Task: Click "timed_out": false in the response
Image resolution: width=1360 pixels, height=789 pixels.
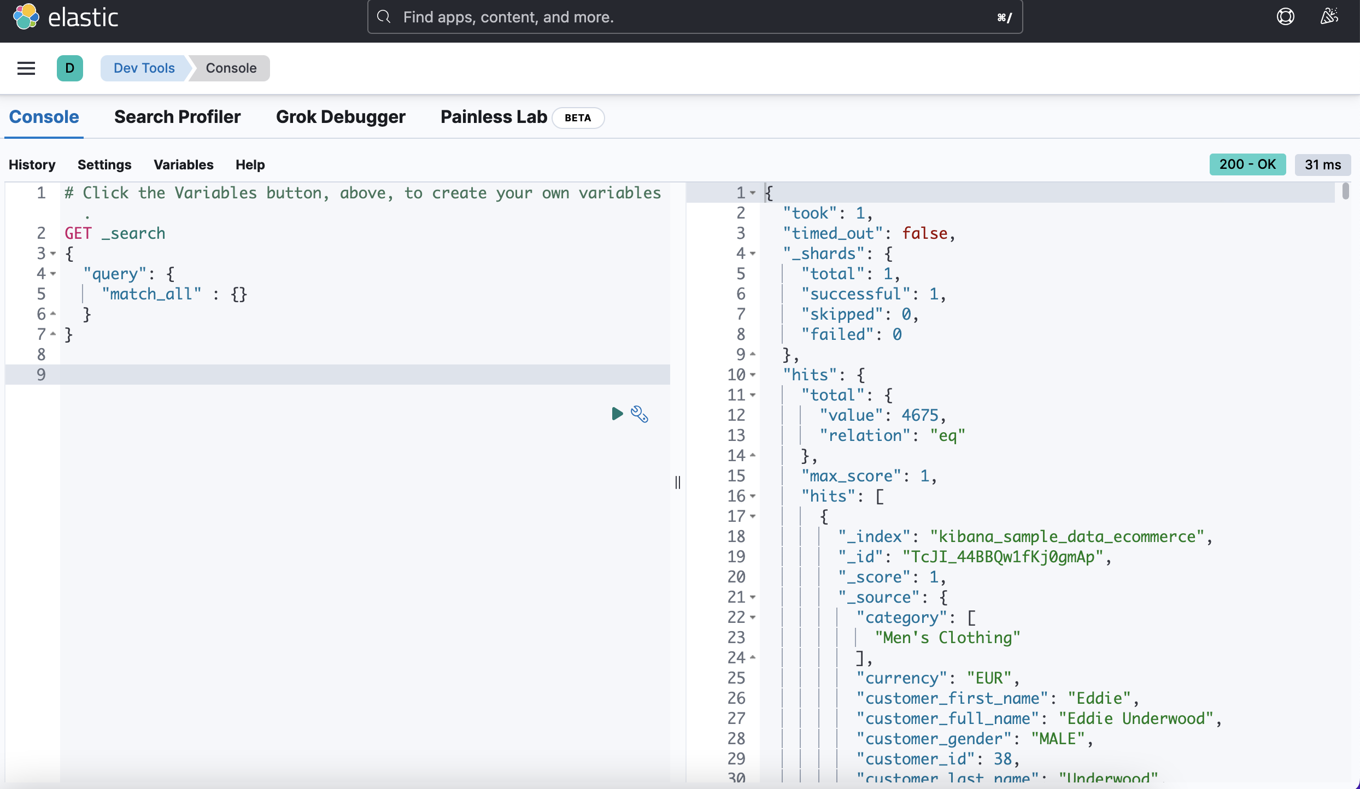Action: click(869, 233)
